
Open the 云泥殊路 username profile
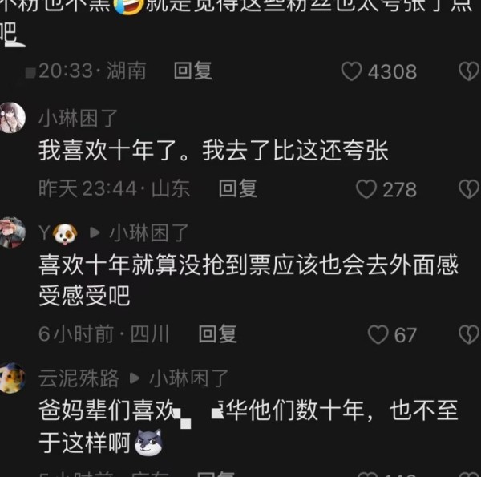click(79, 378)
